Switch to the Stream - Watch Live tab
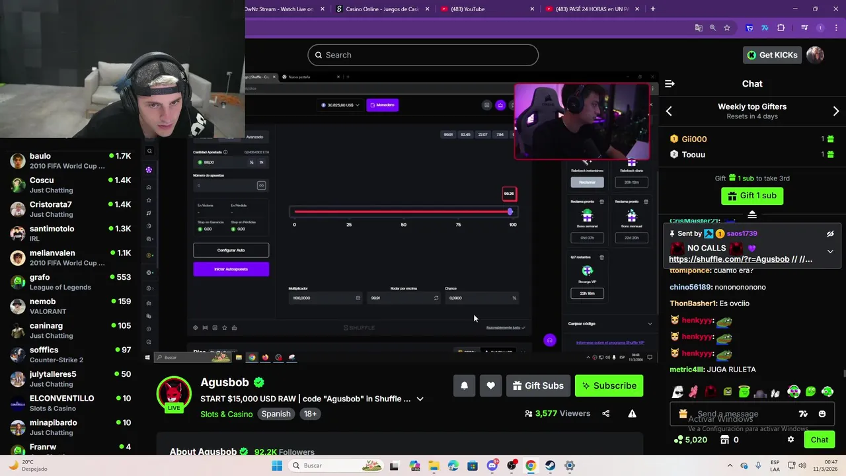The height and width of the screenshot is (476, 846). click(284, 9)
